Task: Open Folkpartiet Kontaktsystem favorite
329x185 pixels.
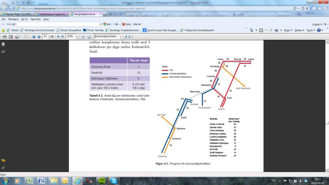Action: [198, 30]
